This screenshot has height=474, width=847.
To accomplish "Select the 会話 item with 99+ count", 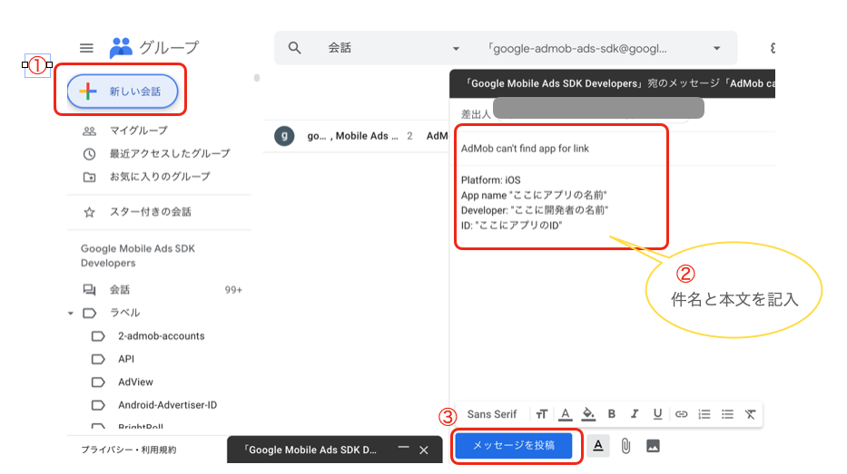I will (161, 290).
